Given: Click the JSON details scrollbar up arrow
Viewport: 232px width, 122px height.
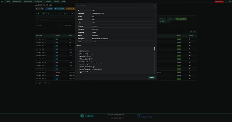Looking at the screenshot, I should click(x=155, y=48).
